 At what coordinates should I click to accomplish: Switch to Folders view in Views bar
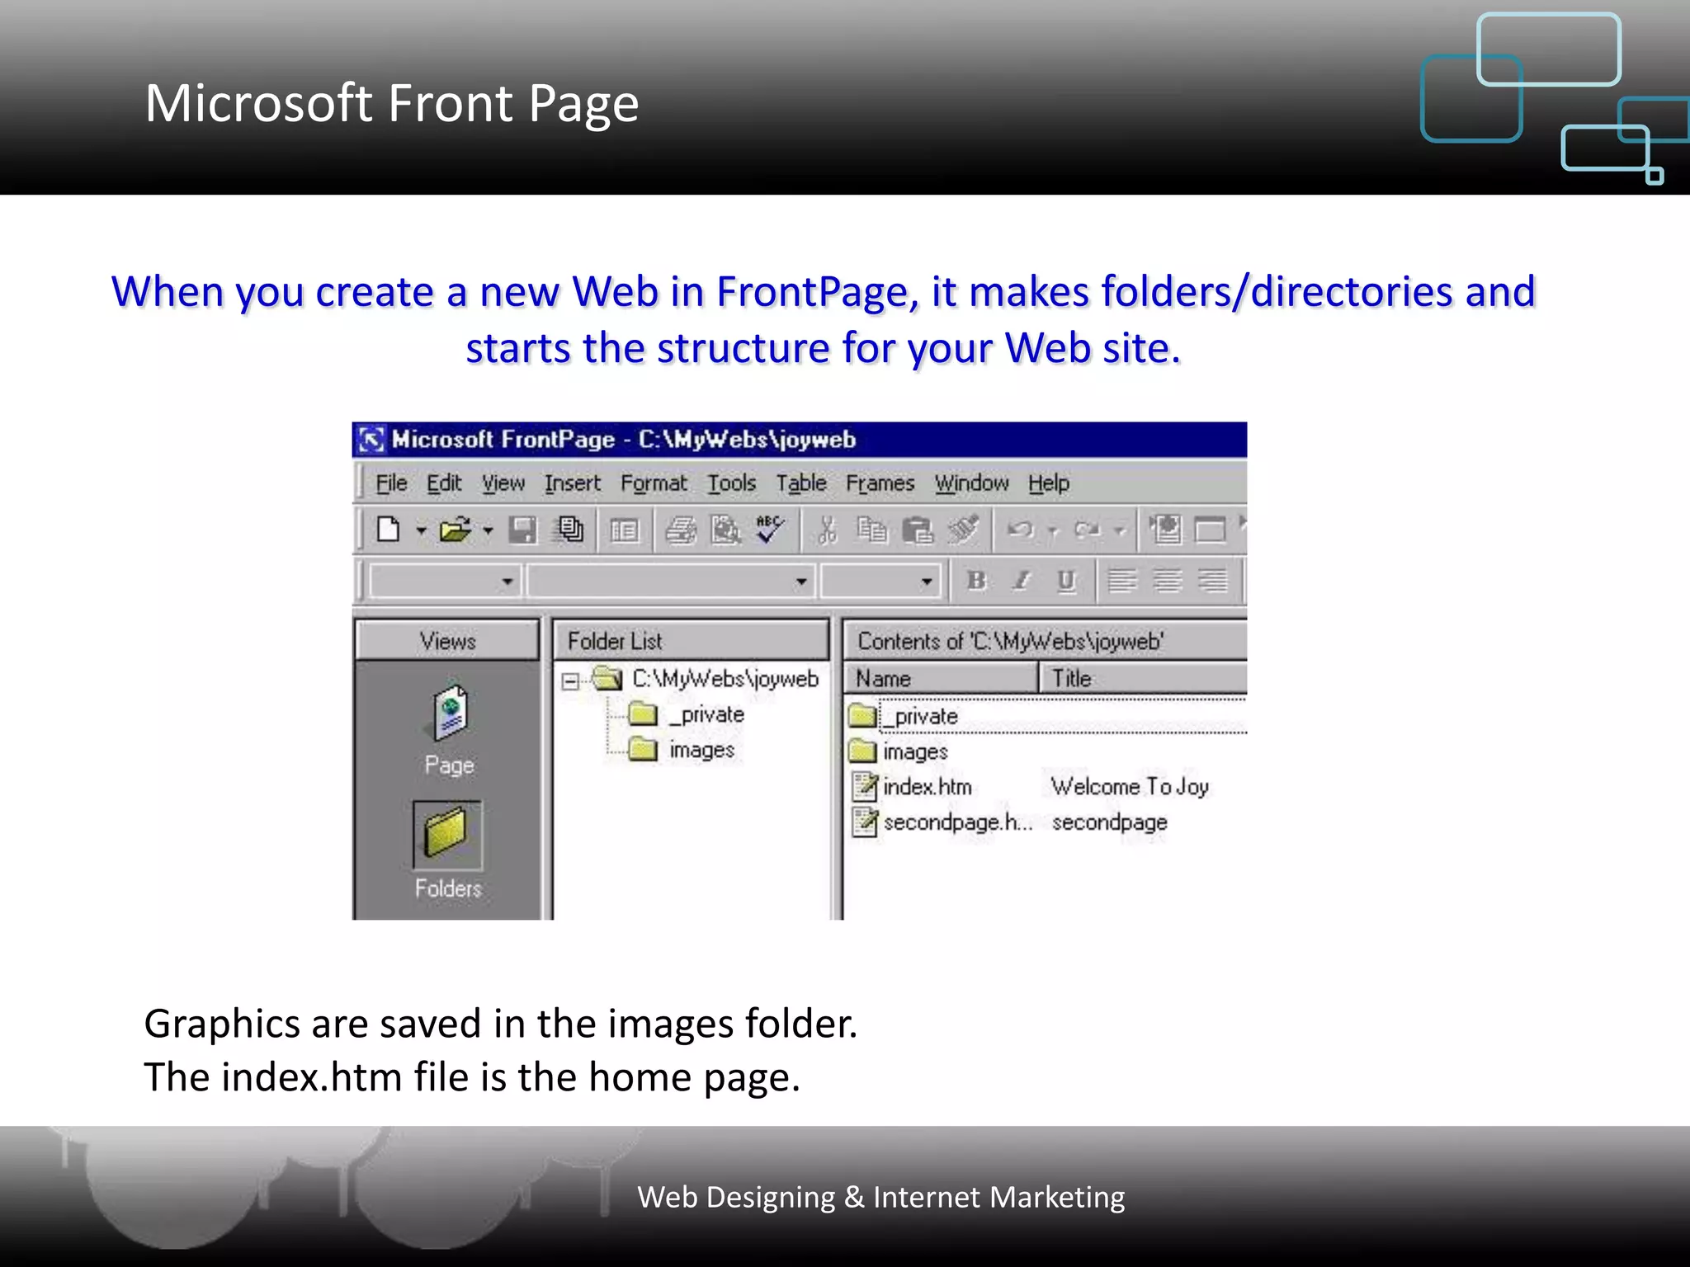448,850
